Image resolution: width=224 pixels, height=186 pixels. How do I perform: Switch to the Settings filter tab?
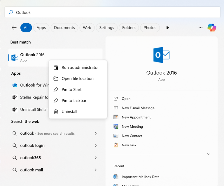pyautogui.click(x=106, y=28)
